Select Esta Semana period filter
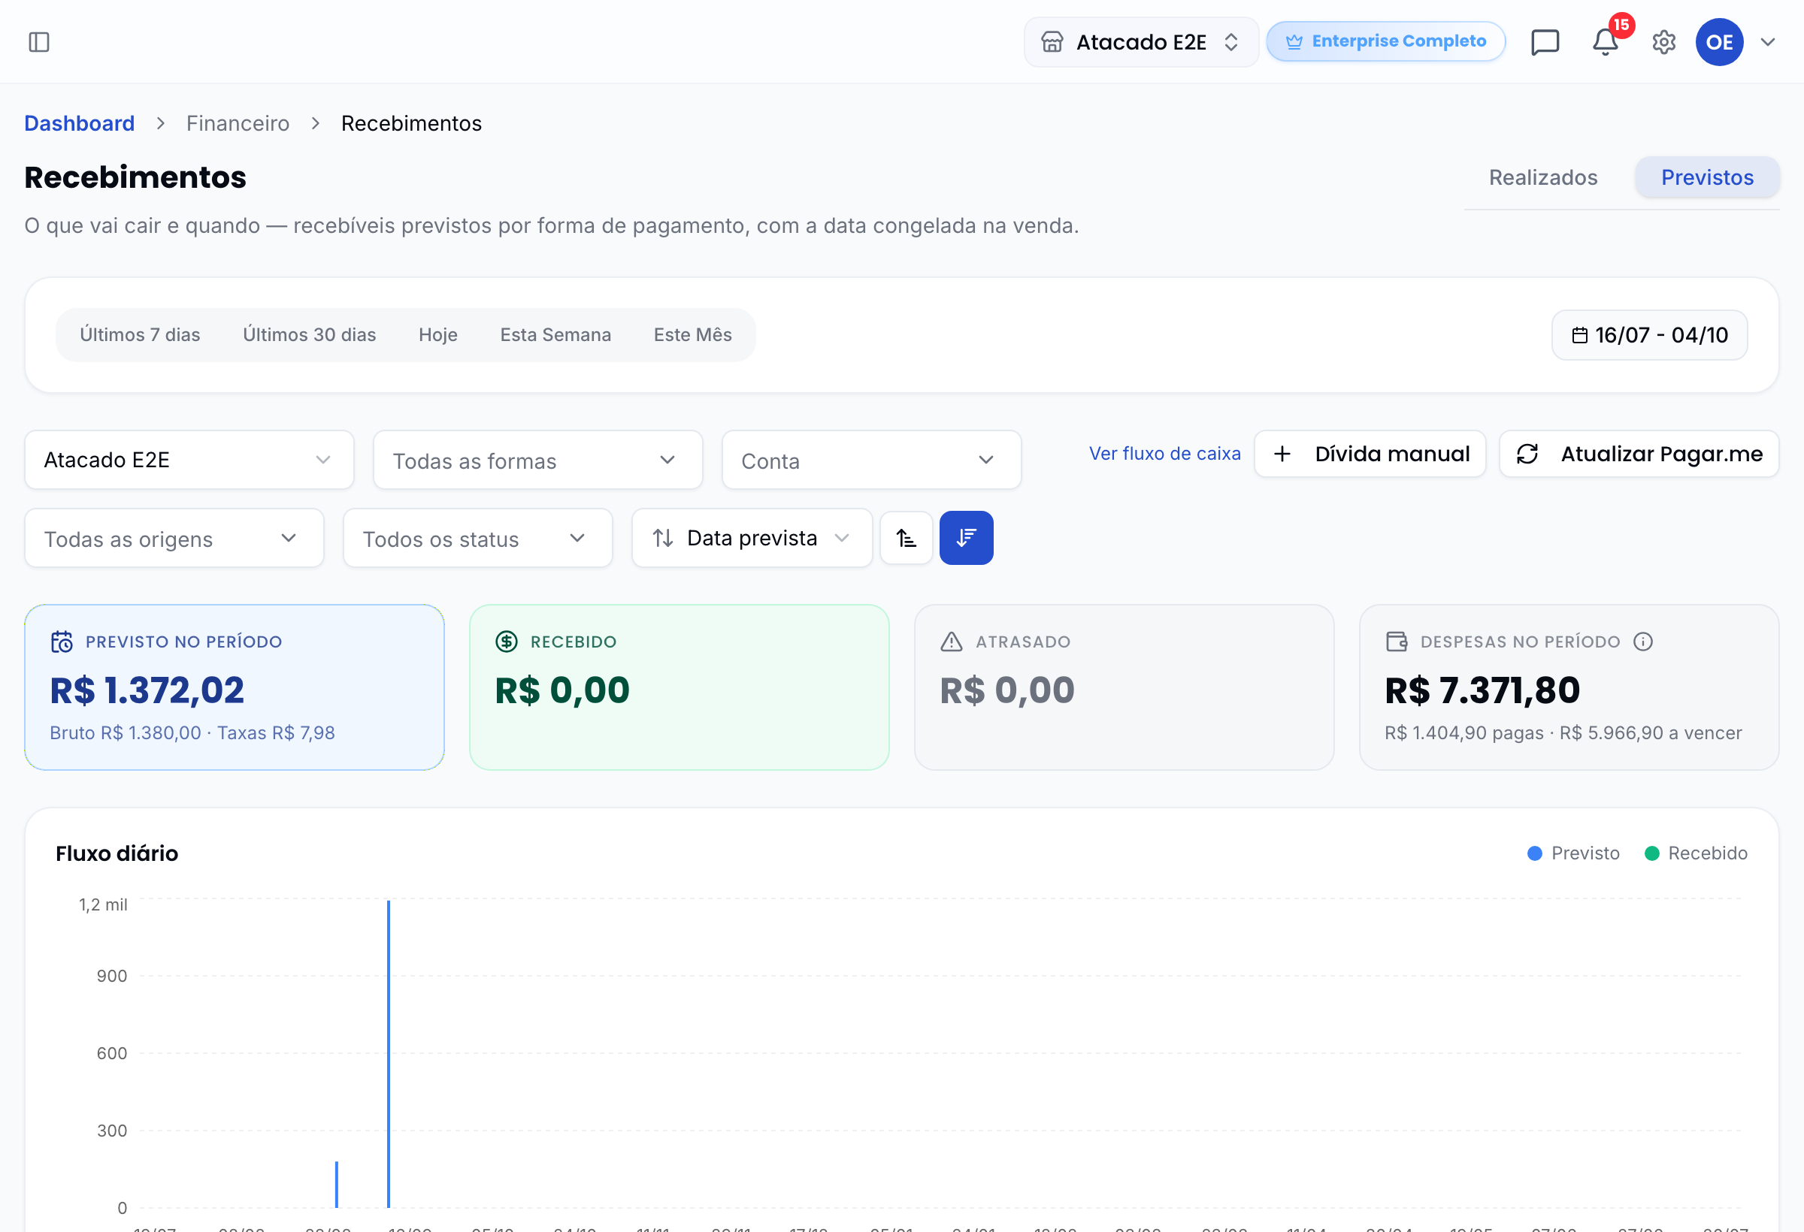This screenshot has width=1804, height=1232. (555, 335)
